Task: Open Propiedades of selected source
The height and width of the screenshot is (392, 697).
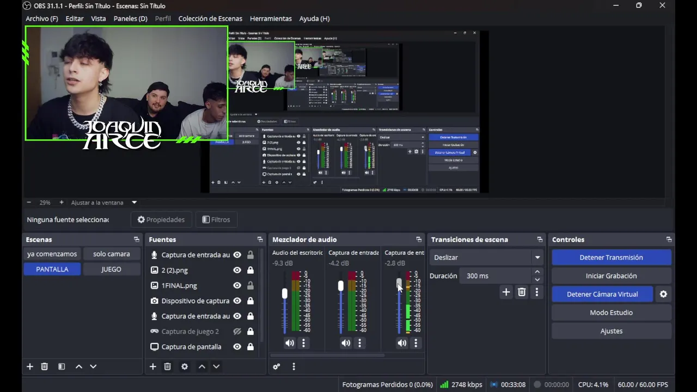Action: pyautogui.click(x=161, y=219)
